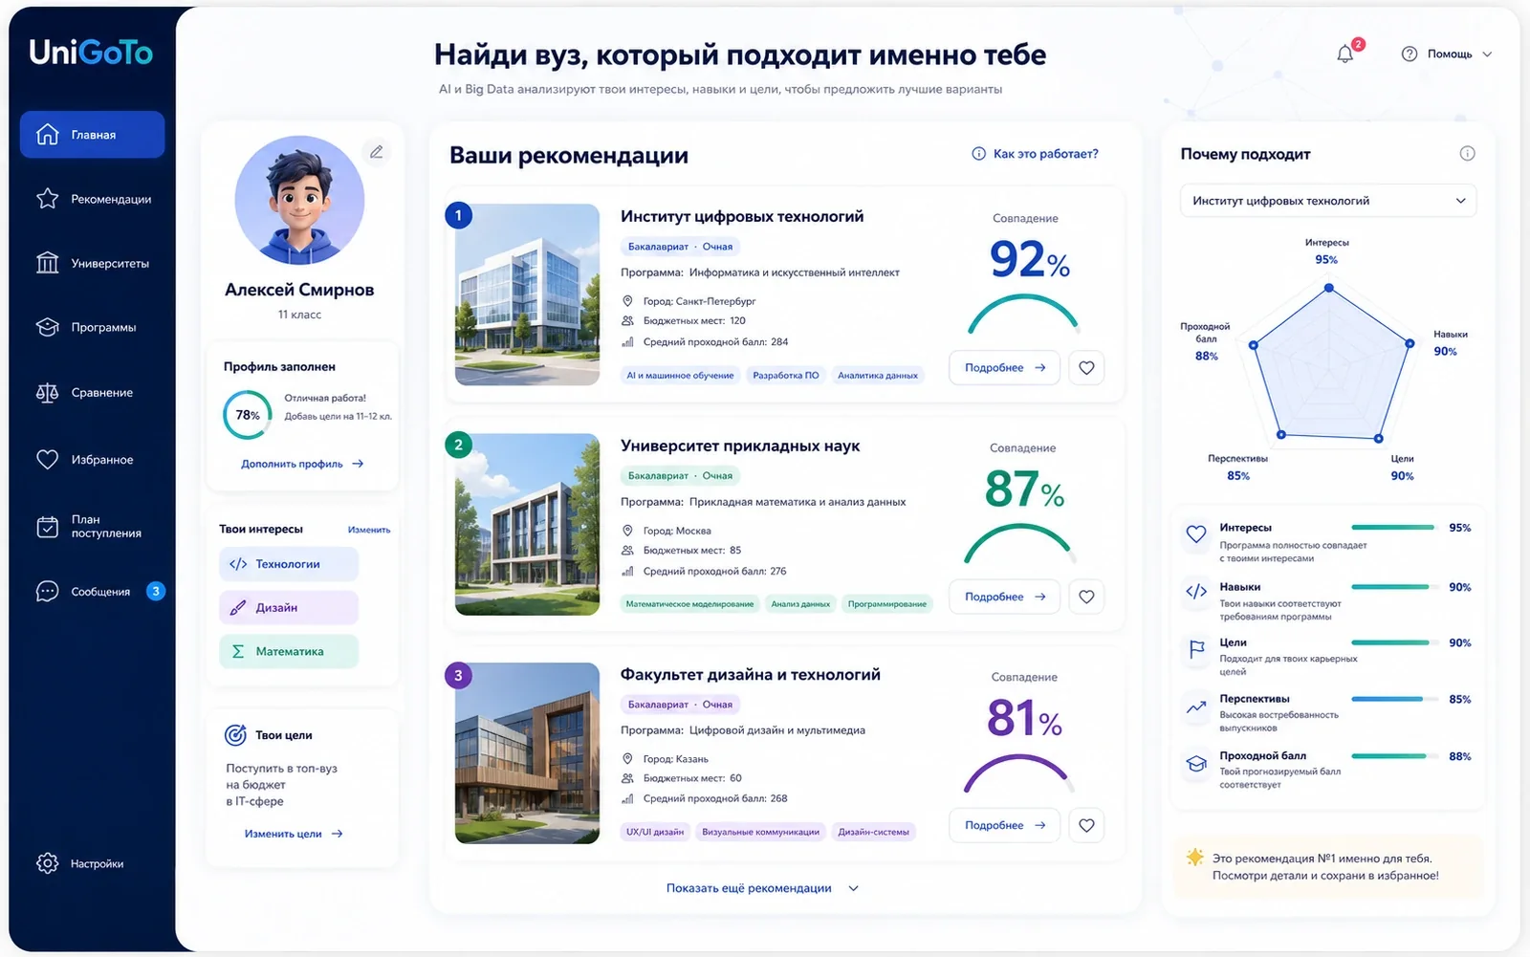Click the Университеты building icon in sidebar
1530x957 pixels.
47,263
